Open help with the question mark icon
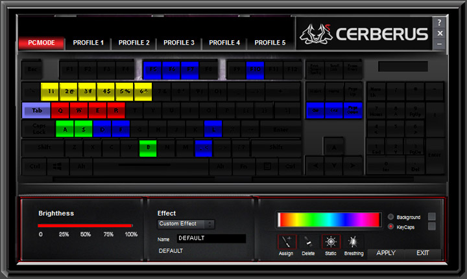This screenshot has width=467, height=279. coord(440,23)
